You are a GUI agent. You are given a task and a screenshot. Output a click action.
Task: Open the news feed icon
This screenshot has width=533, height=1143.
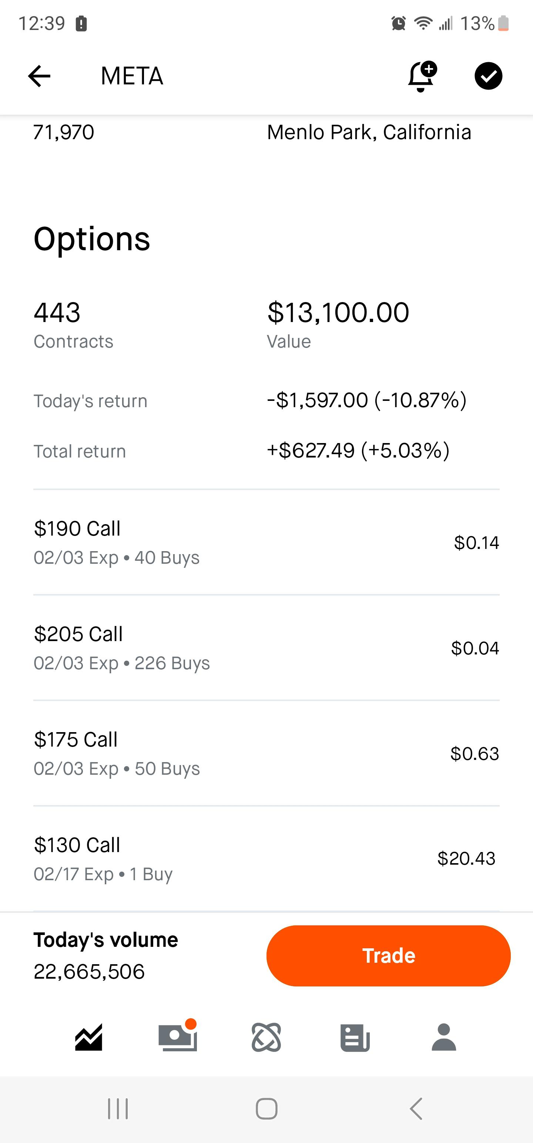(355, 1038)
